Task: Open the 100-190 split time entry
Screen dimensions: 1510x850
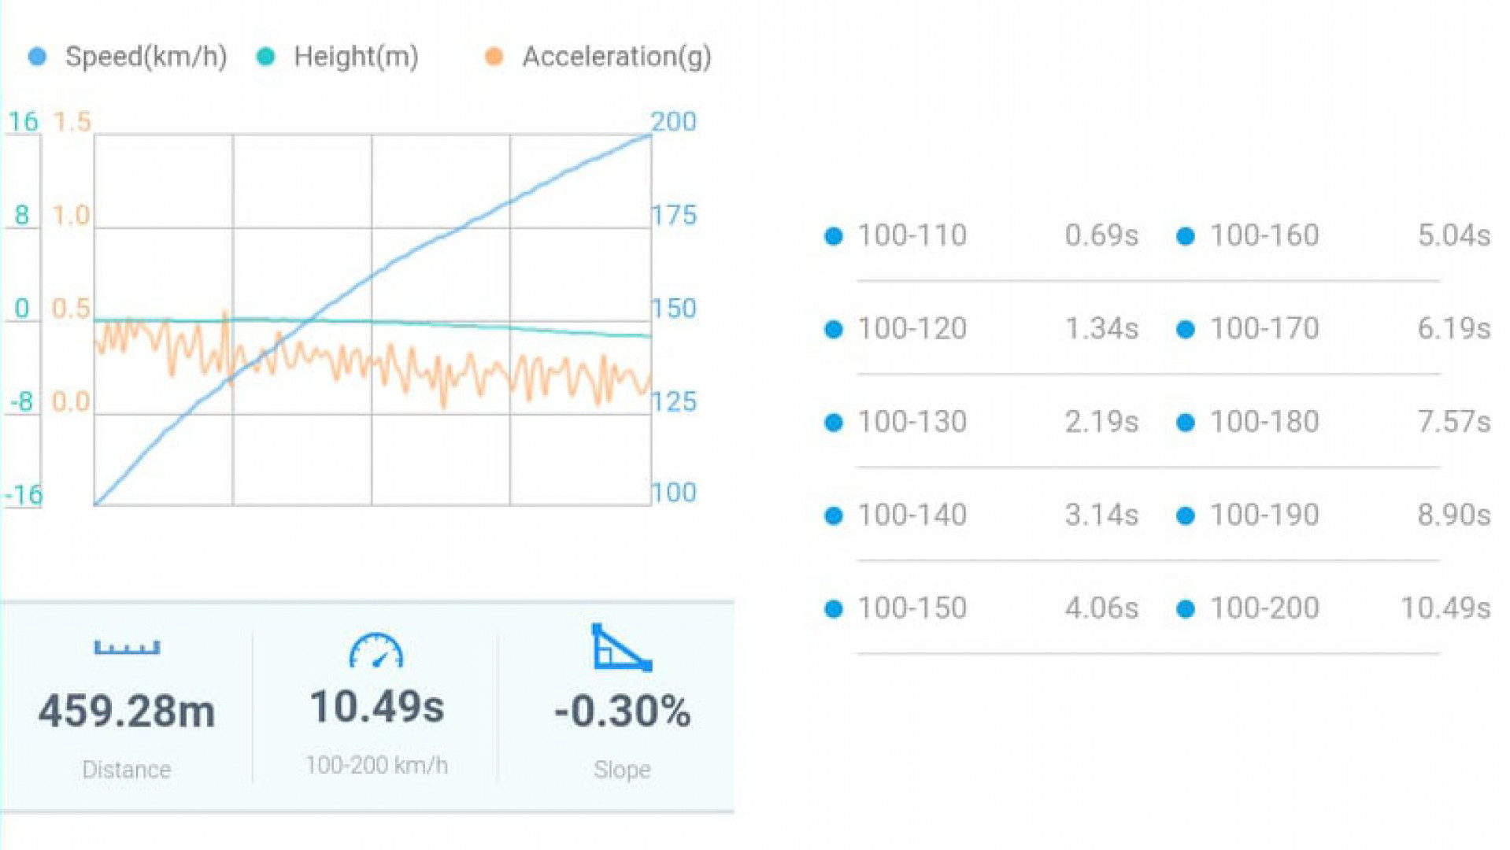Action: tap(1453, 516)
